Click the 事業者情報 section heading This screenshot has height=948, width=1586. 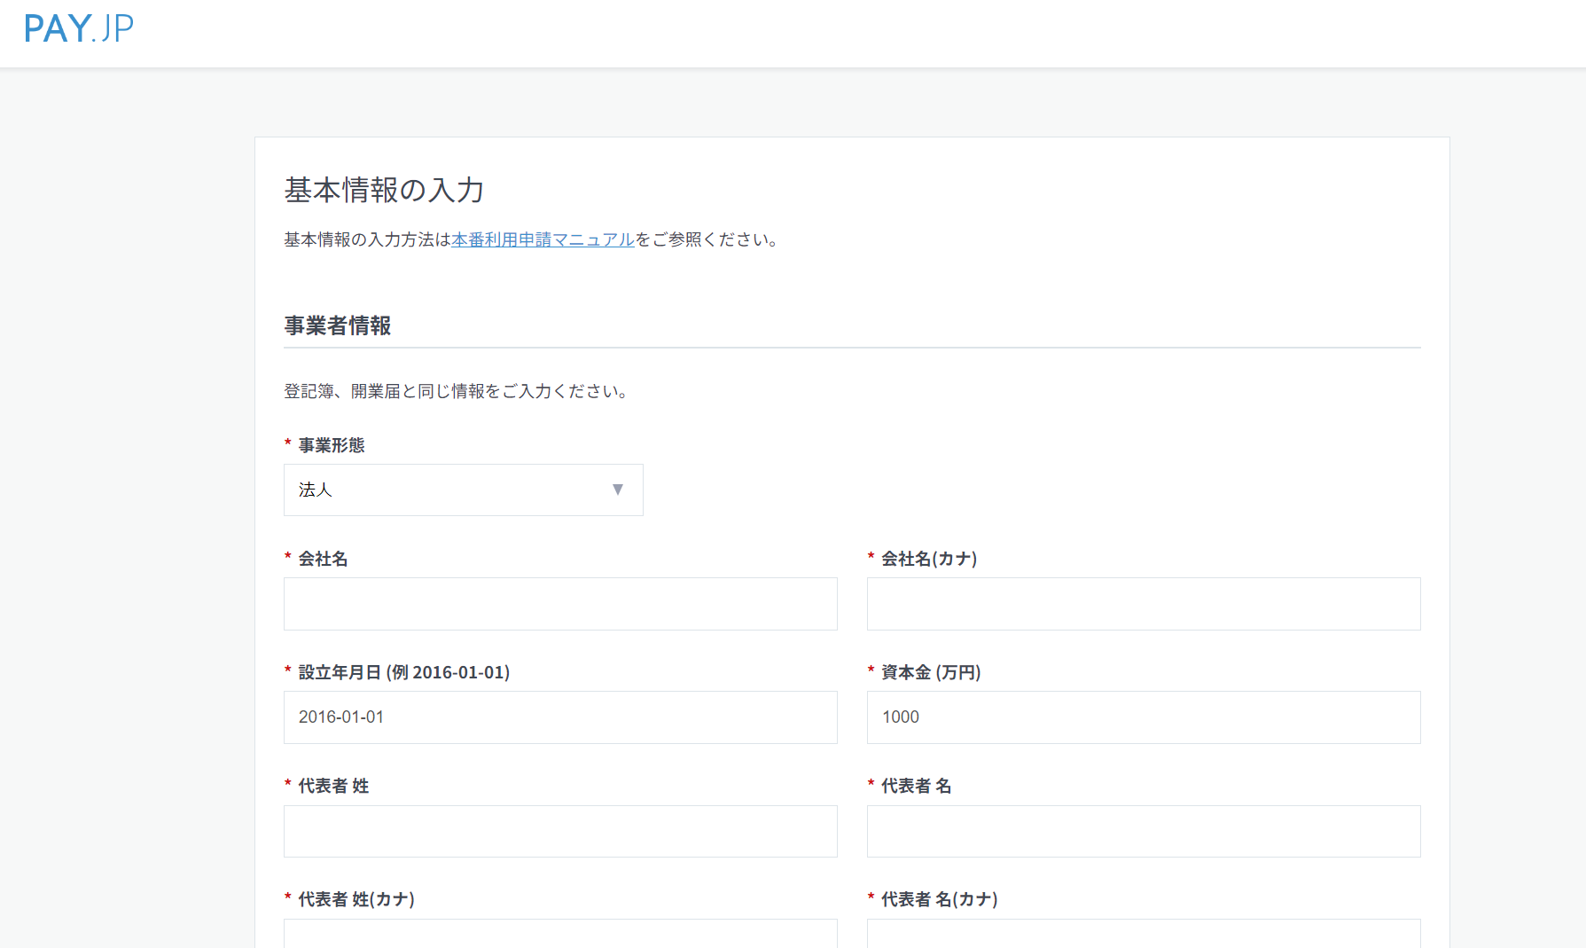click(338, 325)
